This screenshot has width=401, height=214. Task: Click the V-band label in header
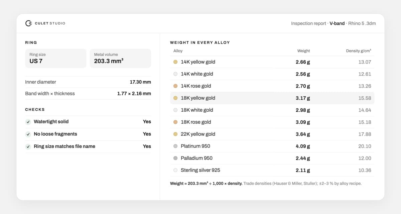point(337,23)
